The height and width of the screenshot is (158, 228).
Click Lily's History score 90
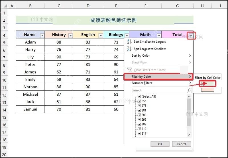click(x=59, y=57)
